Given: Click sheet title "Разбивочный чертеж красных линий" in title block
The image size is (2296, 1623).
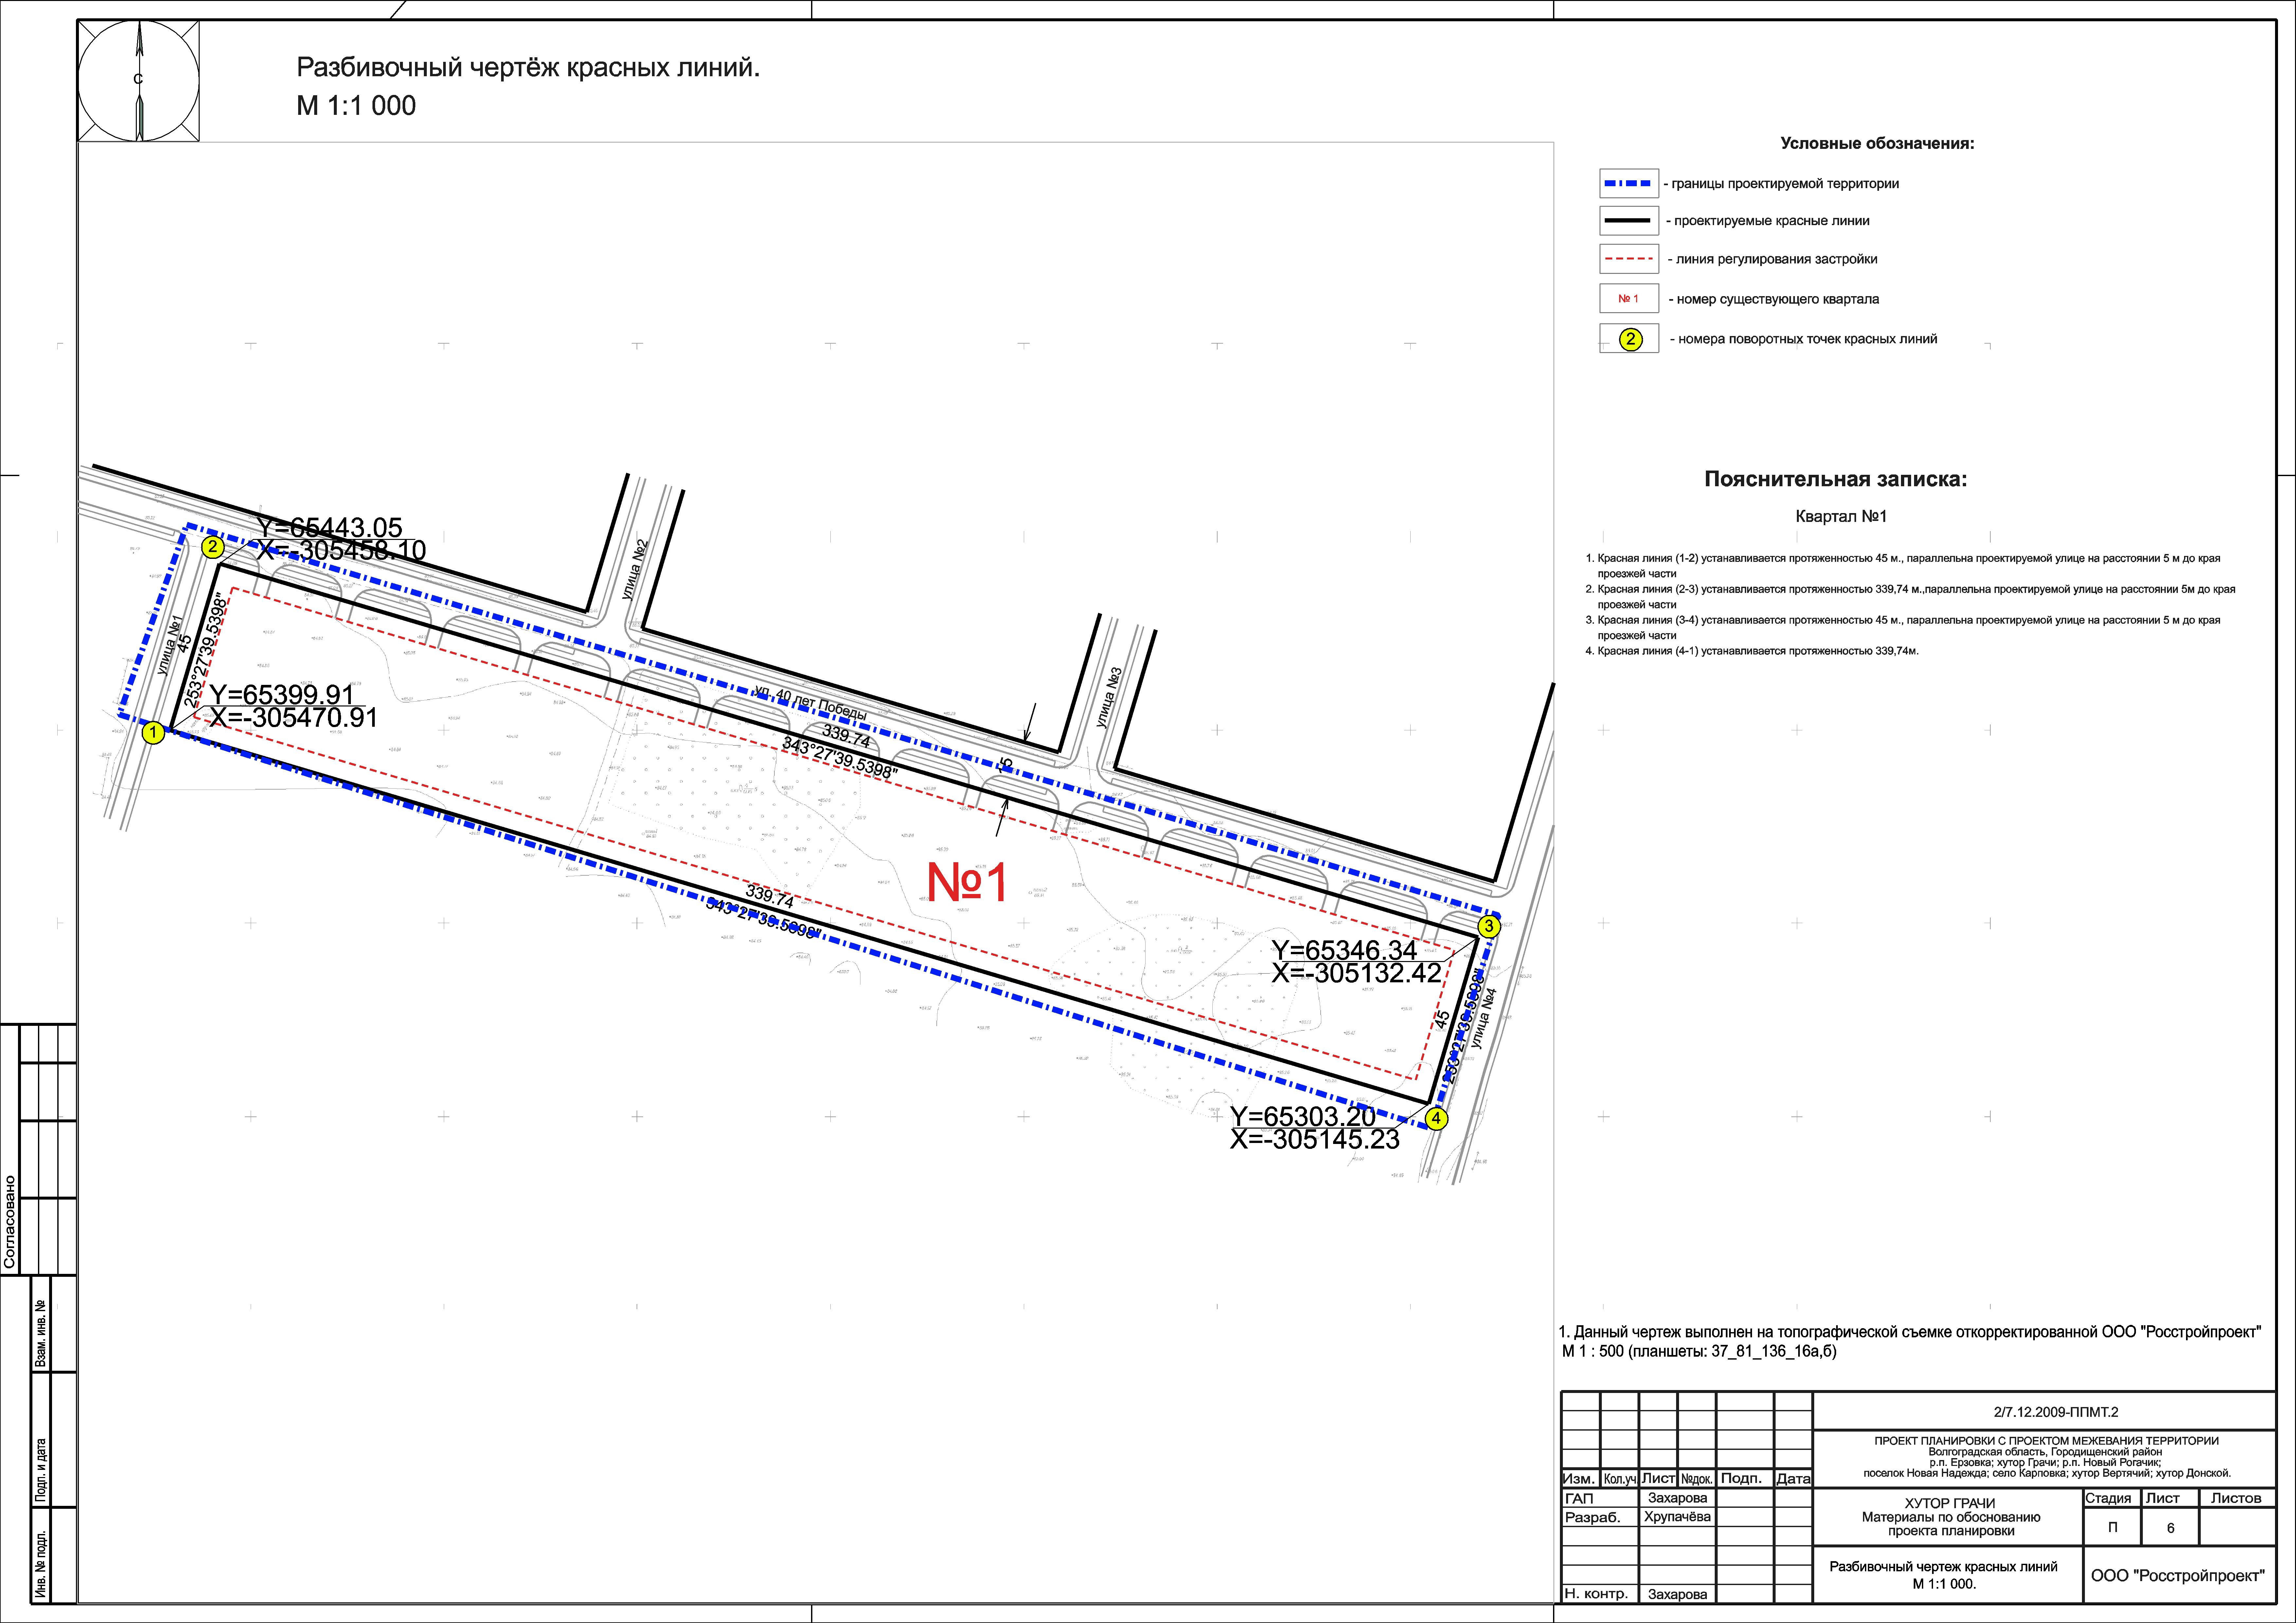Looking at the screenshot, I should (x=1943, y=1567).
